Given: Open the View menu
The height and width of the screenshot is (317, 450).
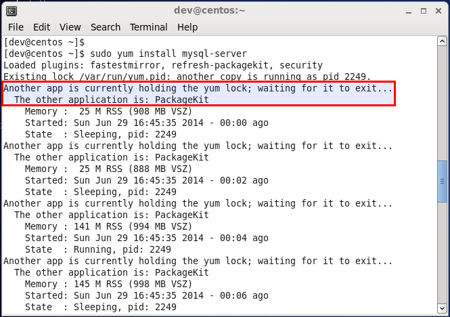Looking at the screenshot, I should coord(70,27).
